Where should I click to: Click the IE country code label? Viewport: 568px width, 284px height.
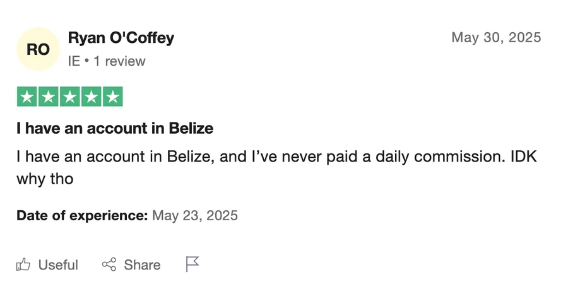tap(74, 61)
